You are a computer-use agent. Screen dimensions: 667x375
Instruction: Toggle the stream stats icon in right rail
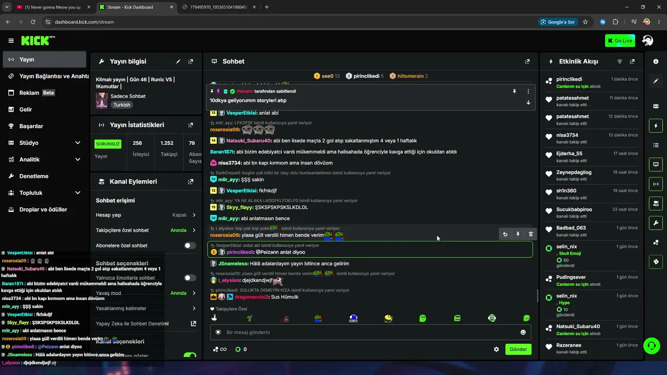pyautogui.click(x=656, y=184)
